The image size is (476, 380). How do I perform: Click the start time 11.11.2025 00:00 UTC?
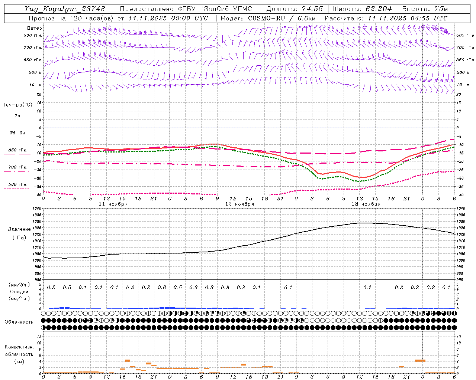coord(168,18)
